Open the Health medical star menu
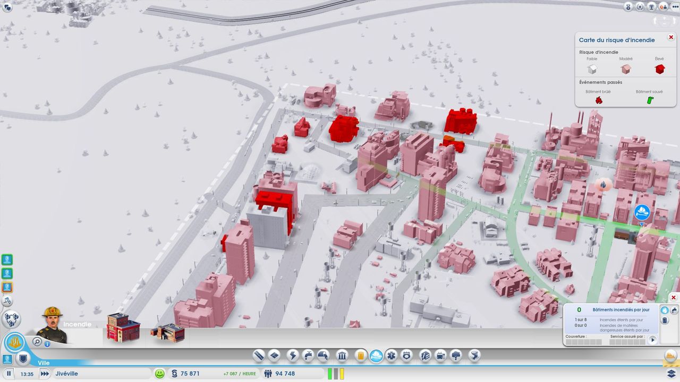The image size is (680, 382). pos(391,355)
